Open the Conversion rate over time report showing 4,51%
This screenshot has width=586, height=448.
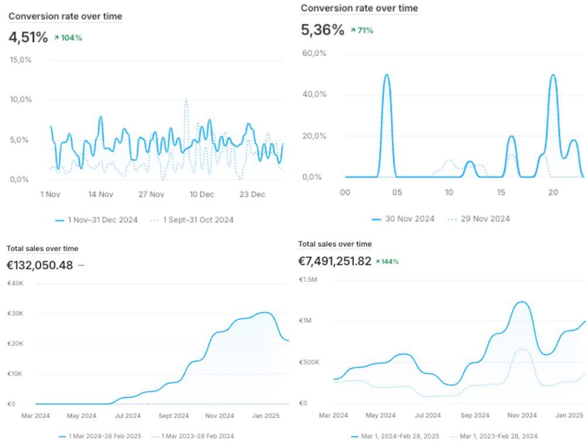click(65, 16)
